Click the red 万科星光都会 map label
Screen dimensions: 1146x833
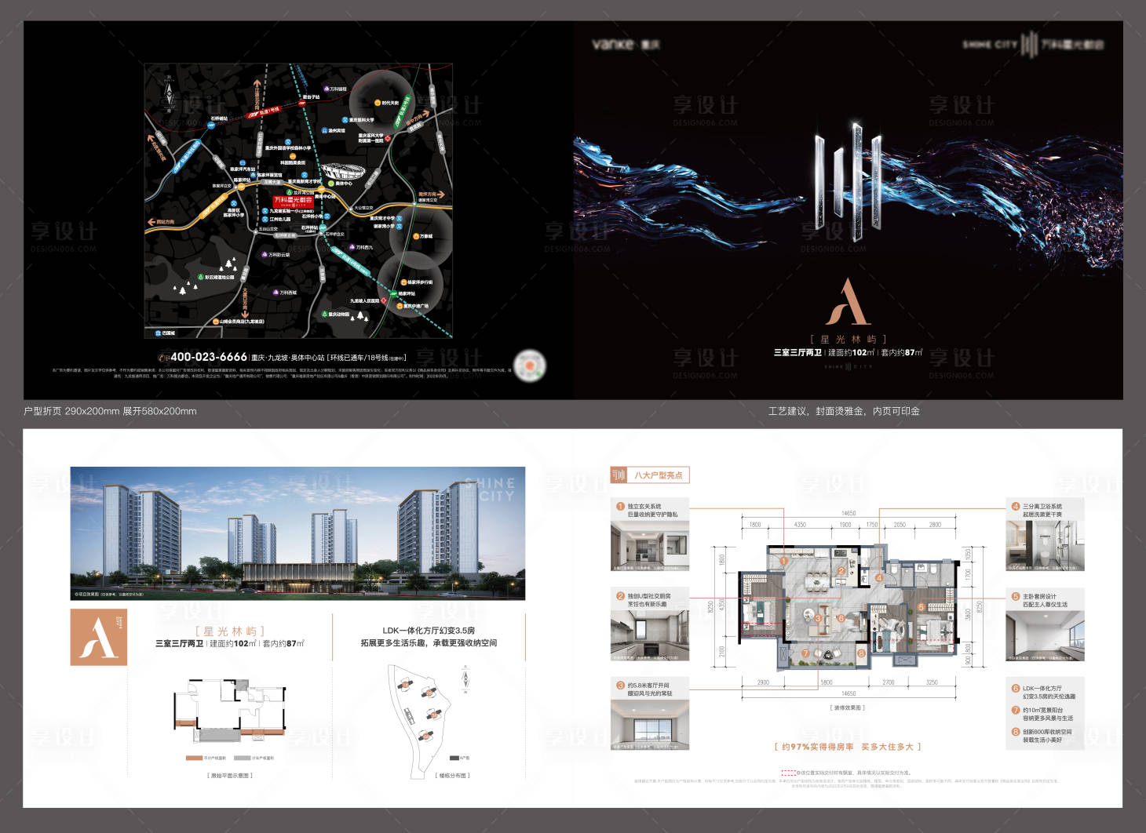[293, 202]
